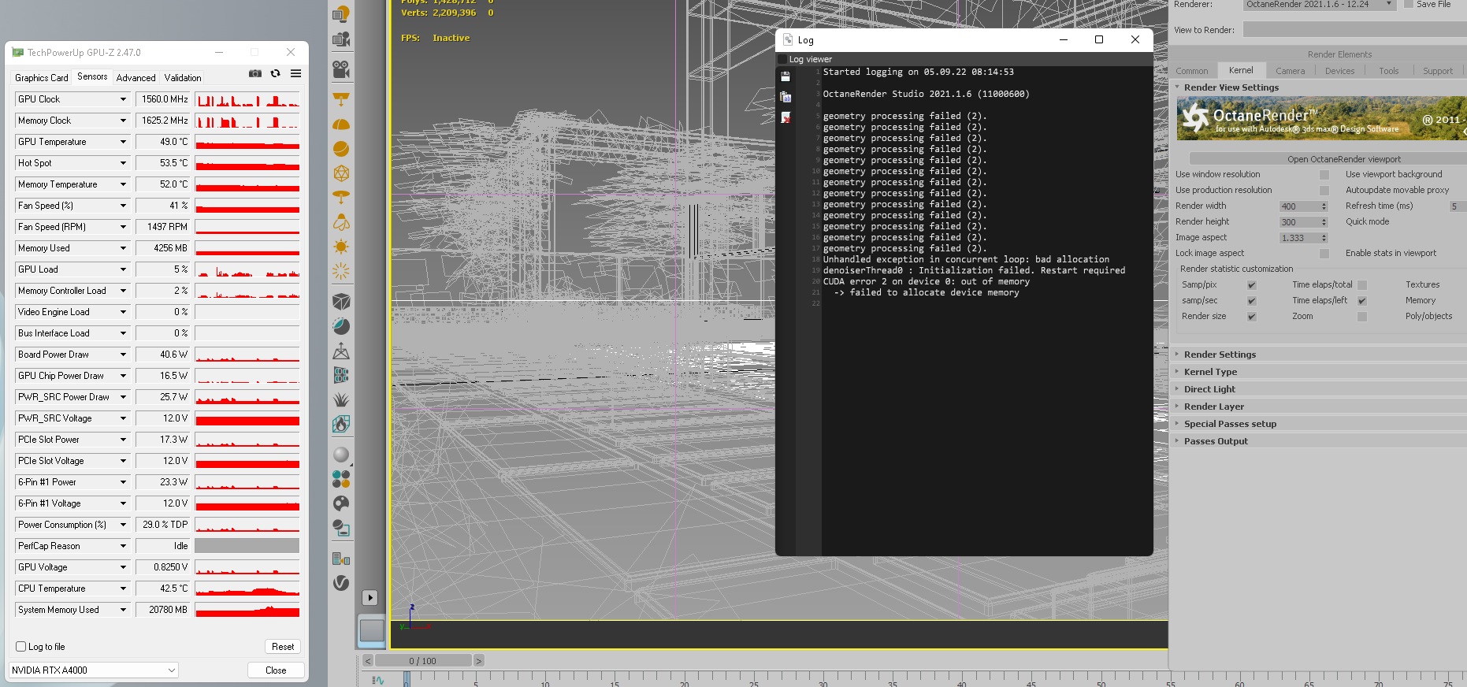
Task: Click the Reset button in GPU-Z
Action: tap(283, 647)
